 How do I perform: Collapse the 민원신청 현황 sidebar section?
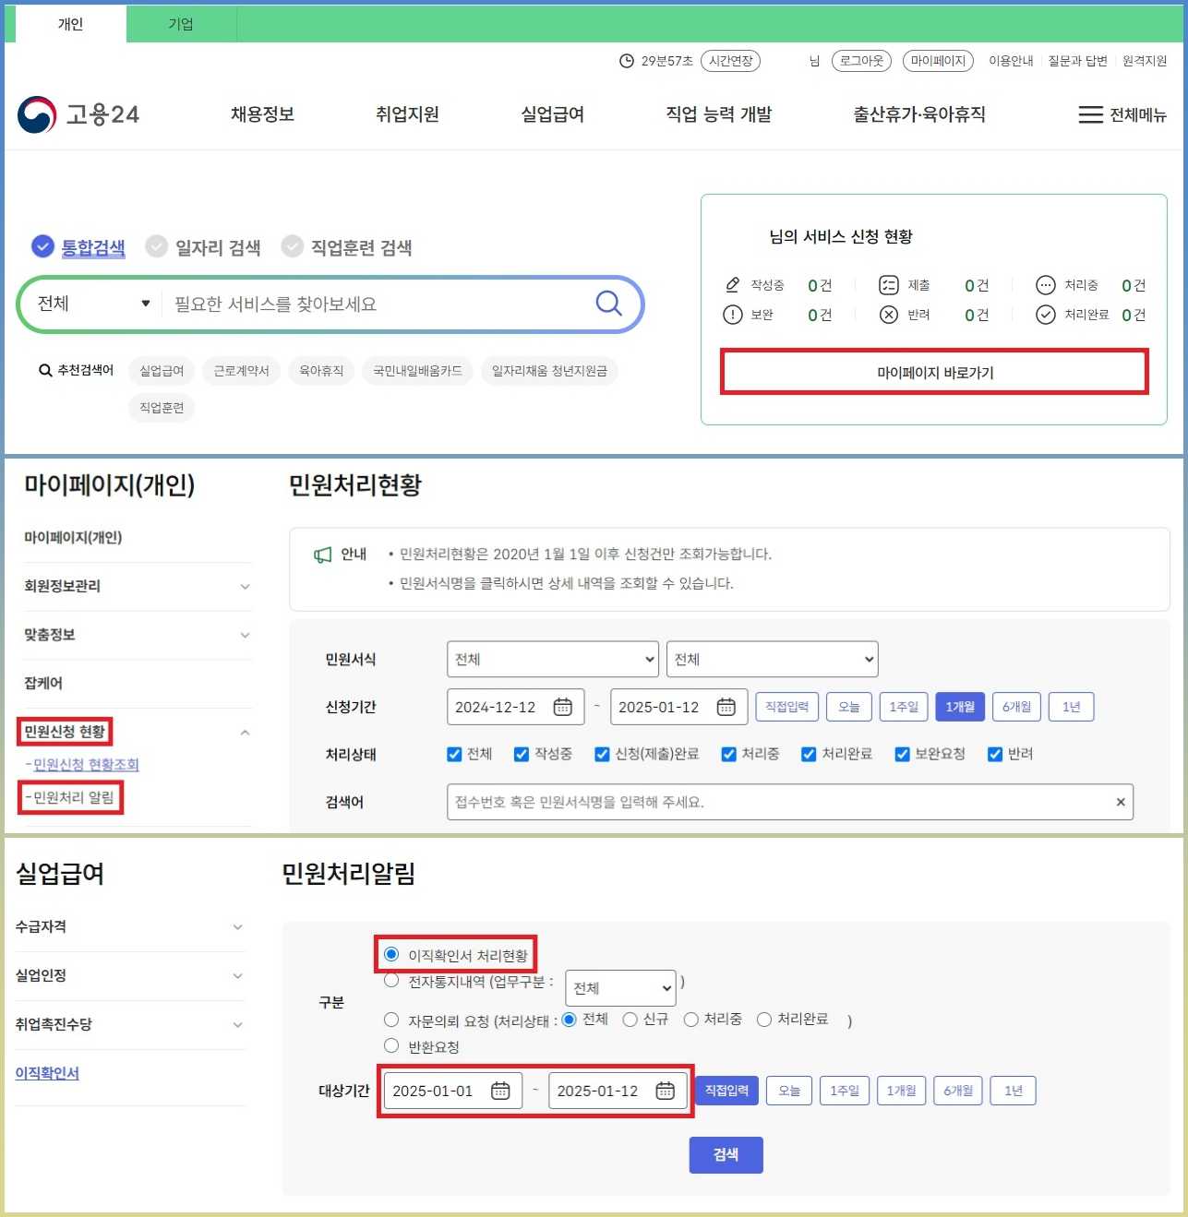click(245, 732)
